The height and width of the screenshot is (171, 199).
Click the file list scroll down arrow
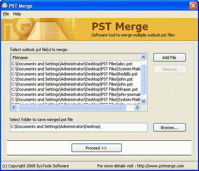click(143, 101)
